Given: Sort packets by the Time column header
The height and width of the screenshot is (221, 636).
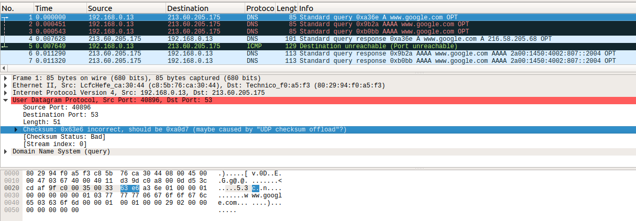Looking at the screenshot, I should pyautogui.click(x=60, y=8).
